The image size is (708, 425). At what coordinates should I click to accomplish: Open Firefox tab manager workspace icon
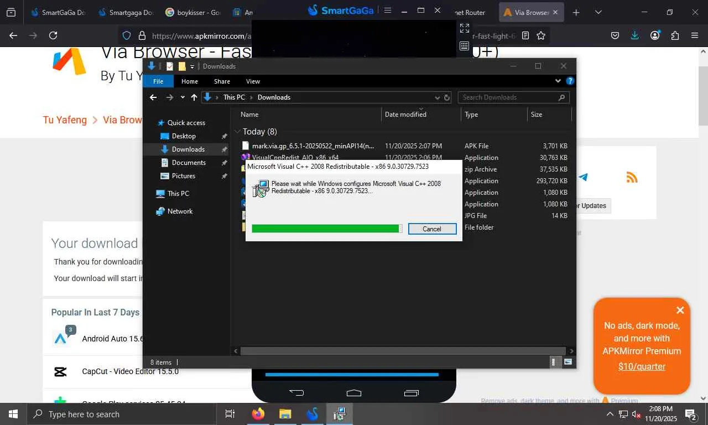(x=11, y=12)
